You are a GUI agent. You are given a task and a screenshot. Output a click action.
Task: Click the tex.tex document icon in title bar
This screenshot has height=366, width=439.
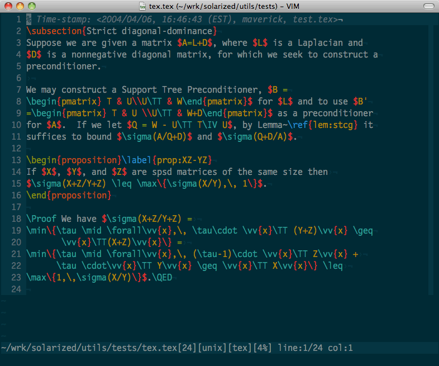[x=144, y=6]
